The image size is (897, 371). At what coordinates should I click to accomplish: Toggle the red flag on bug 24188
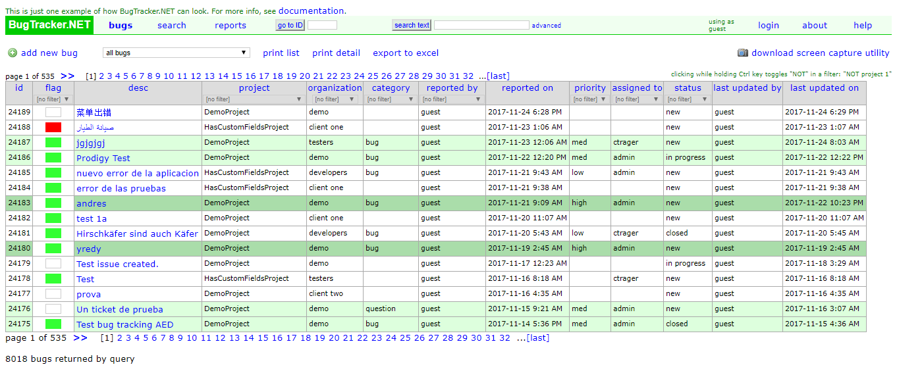(x=53, y=128)
